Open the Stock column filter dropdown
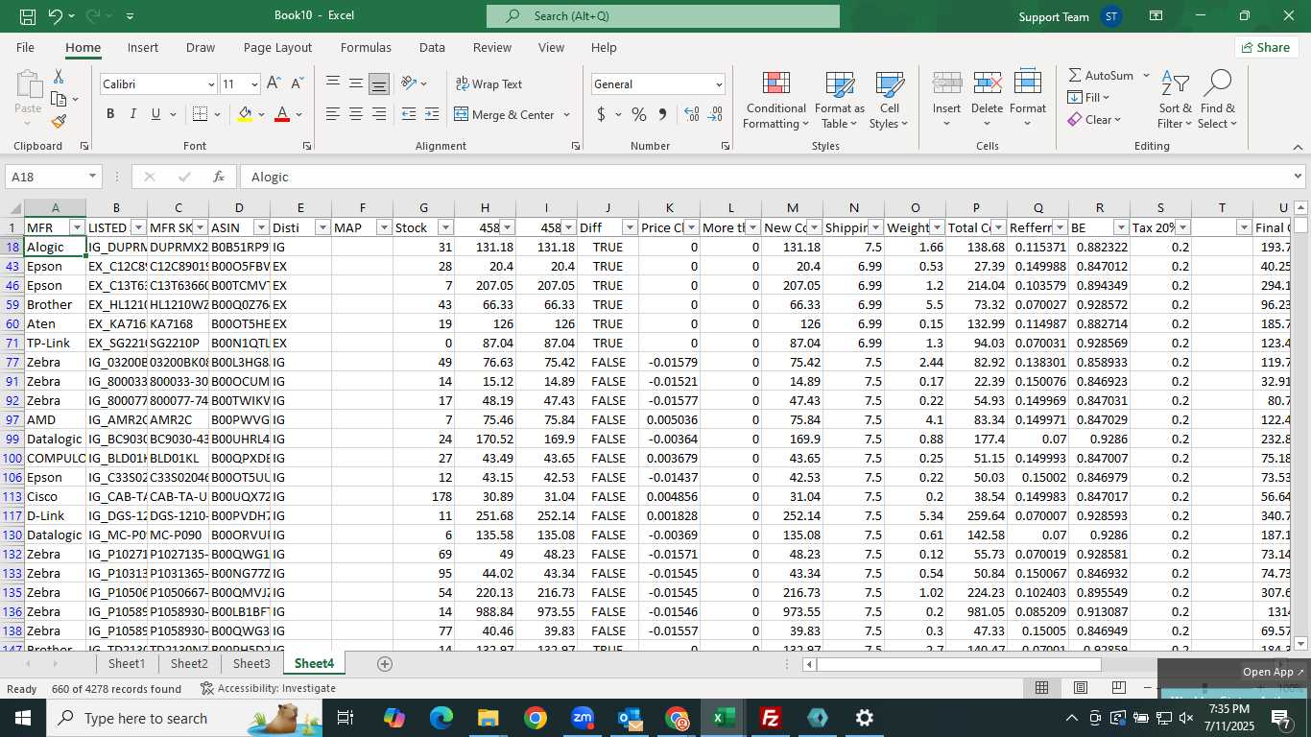 tap(445, 227)
